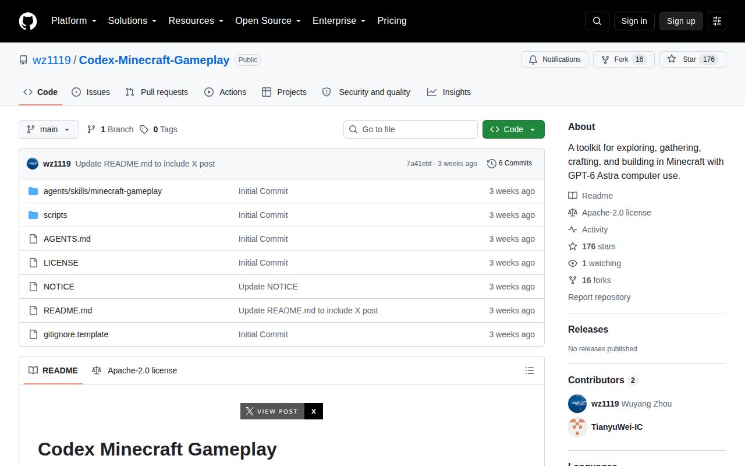Click the Sign up button
745x466 pixels.
[681, 21]
